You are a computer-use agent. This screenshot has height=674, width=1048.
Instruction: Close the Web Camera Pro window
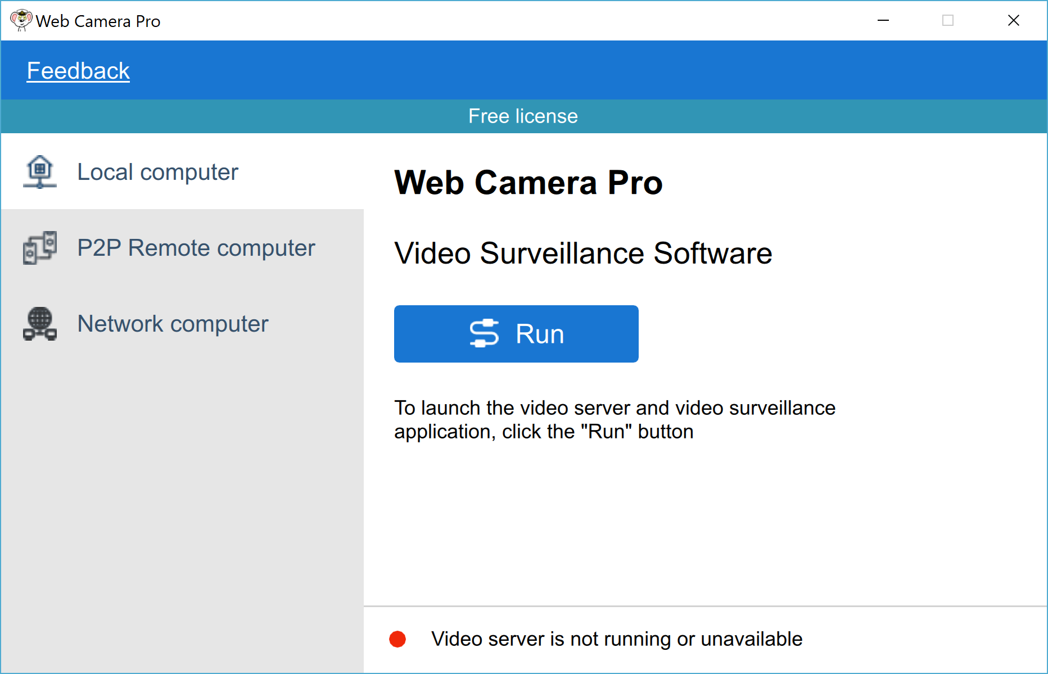coord(1014,20)
